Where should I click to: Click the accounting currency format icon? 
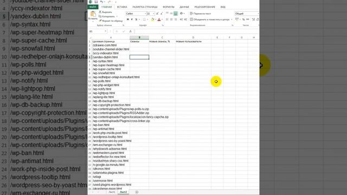237,19
